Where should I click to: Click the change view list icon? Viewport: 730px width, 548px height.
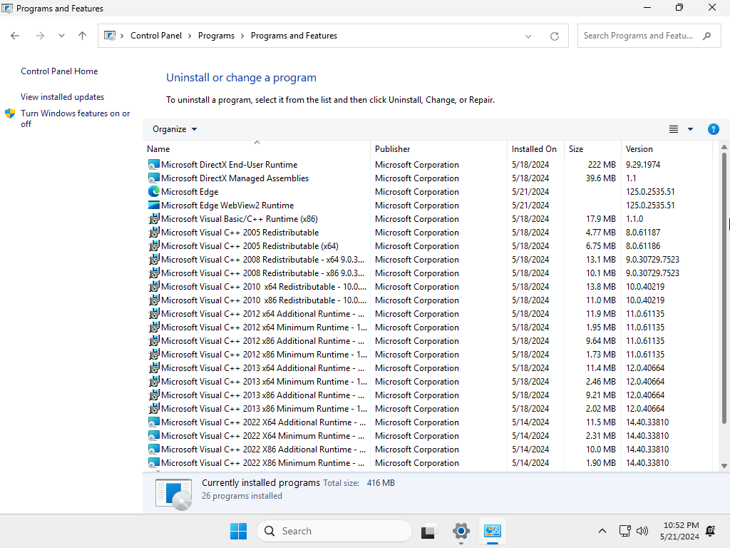point(673,129)
